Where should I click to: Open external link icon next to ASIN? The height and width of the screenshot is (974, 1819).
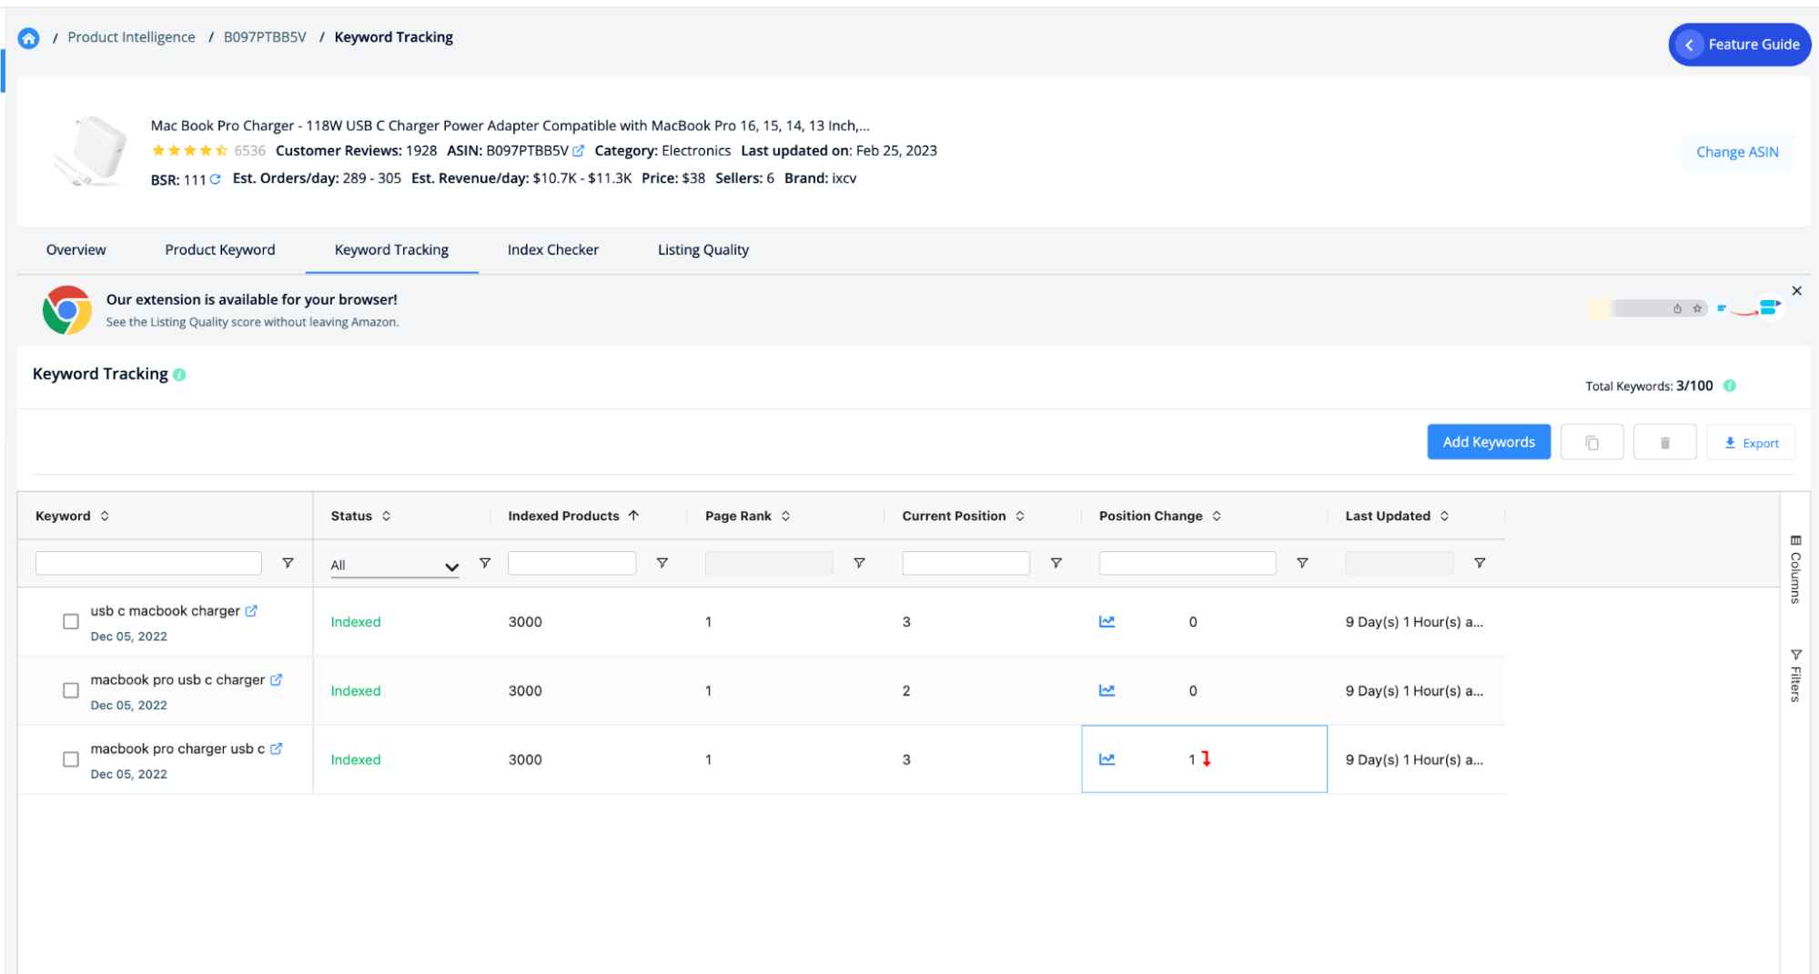[x=578, y=151]
